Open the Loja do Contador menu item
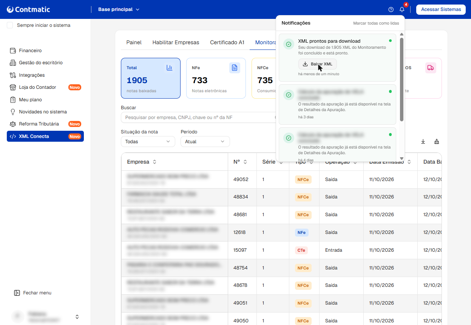The image size is (471, 325). point(45,87)
